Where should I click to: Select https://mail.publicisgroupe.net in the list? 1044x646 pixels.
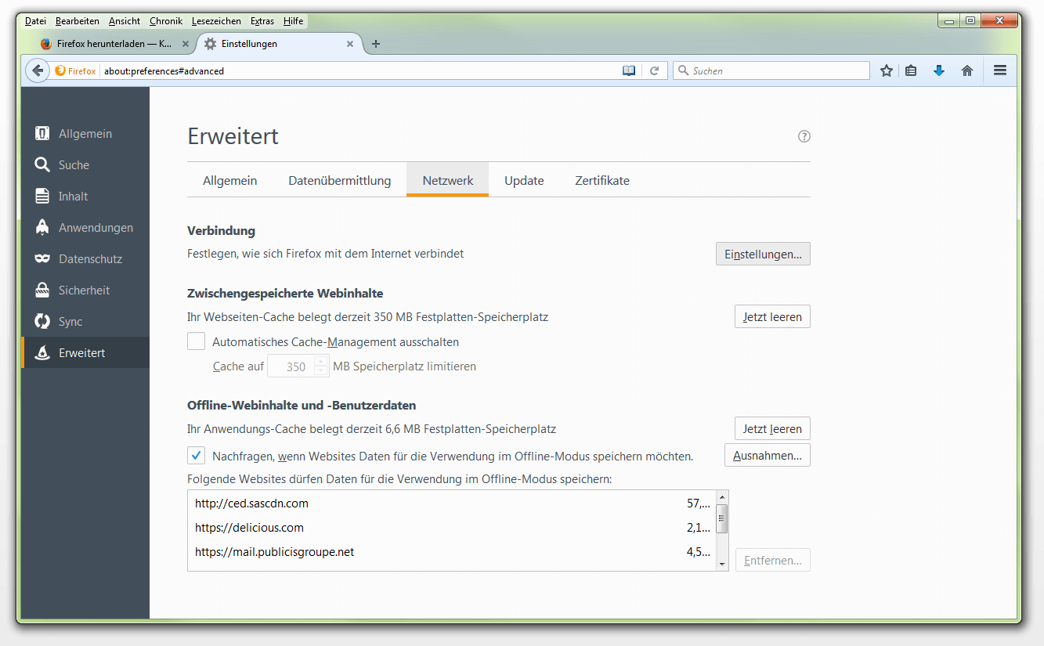click(x=452, y=551)
